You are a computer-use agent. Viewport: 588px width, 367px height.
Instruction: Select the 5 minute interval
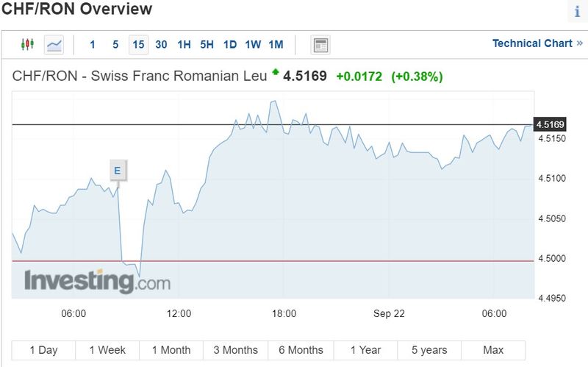point(115,45)
